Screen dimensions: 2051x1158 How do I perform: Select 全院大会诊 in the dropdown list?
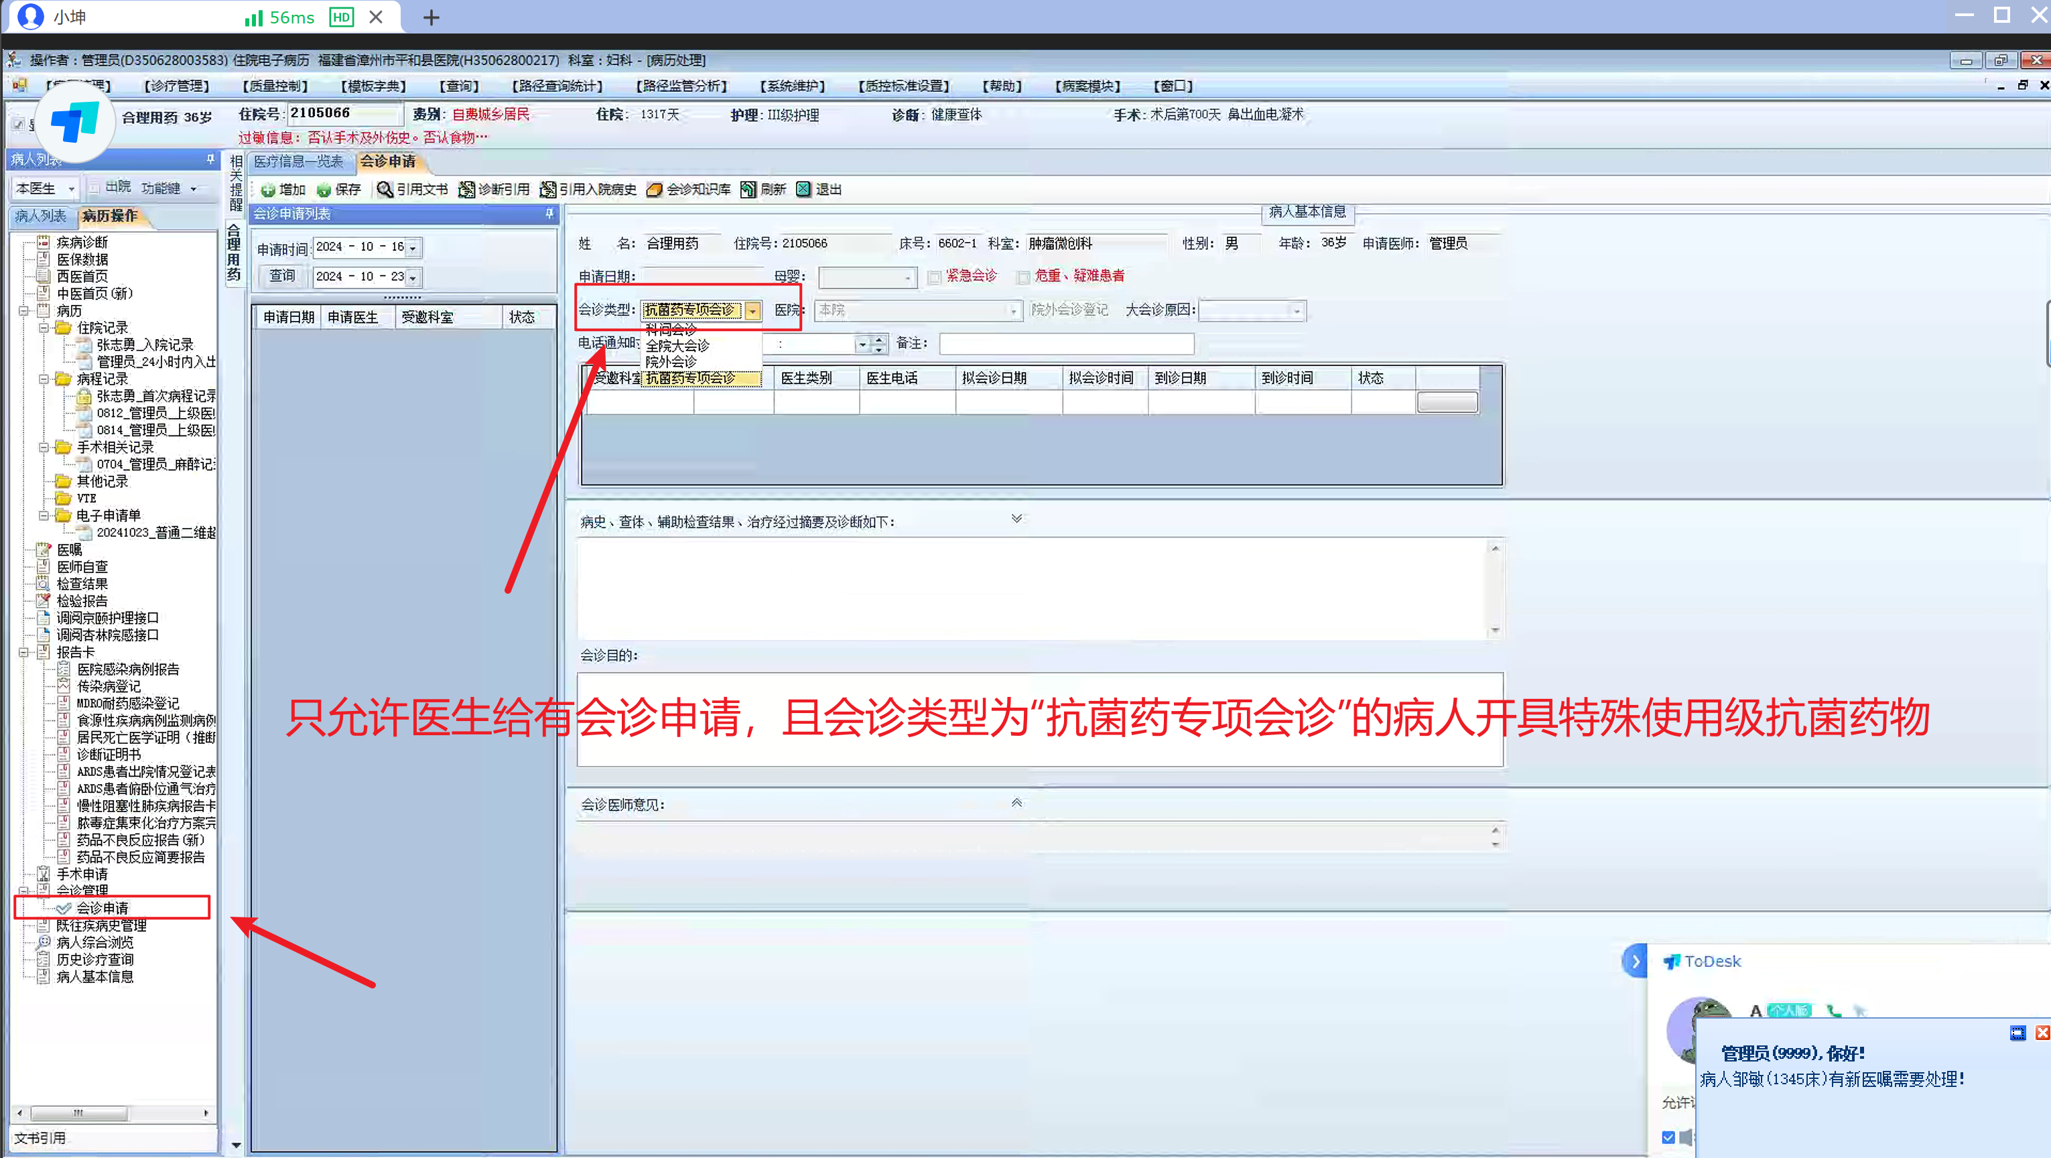click(677, 346)
